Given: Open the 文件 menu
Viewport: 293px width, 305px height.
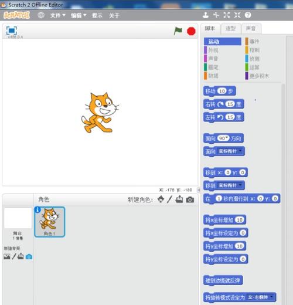Looking at the screenshot, I should point(57,15).
